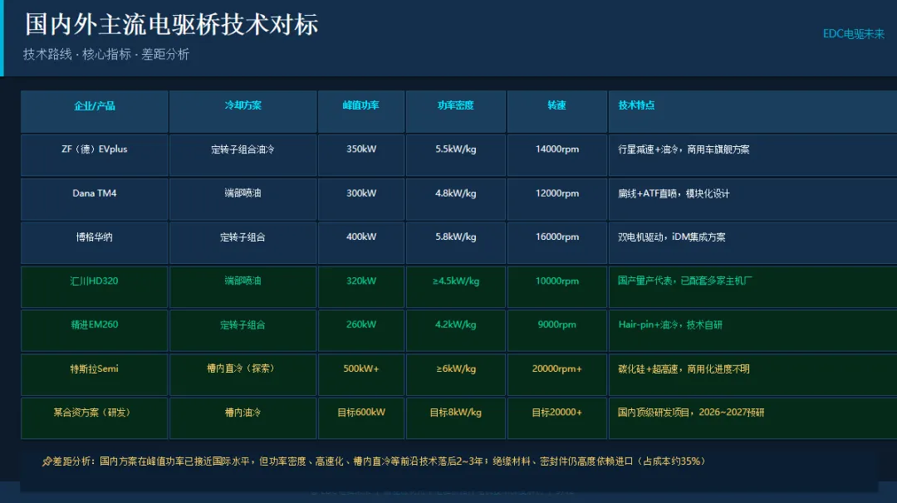Click the EDC电驱未来 label
This screenshot has height=503, width=897.
click(x=854, y=34)
